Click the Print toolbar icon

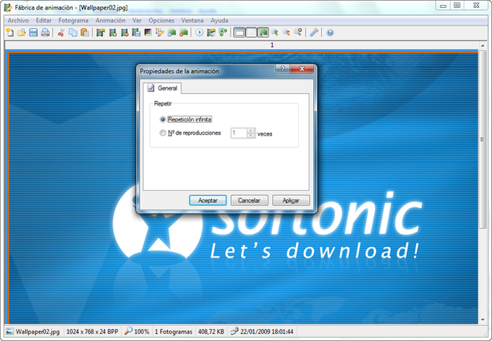point(45,33)
